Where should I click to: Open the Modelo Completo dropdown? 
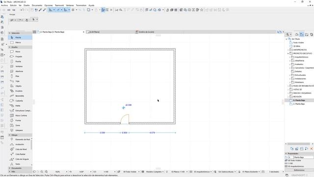[163, 172]
